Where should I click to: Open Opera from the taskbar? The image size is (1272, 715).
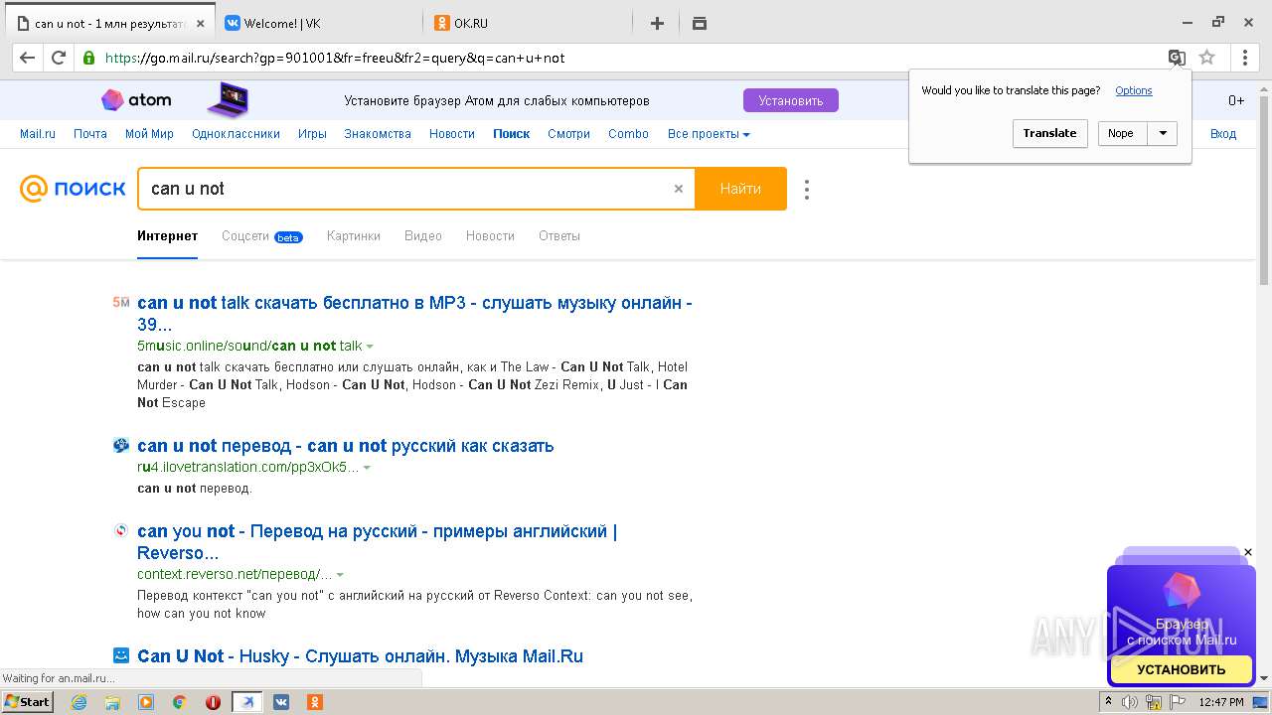tap(213, 702)
